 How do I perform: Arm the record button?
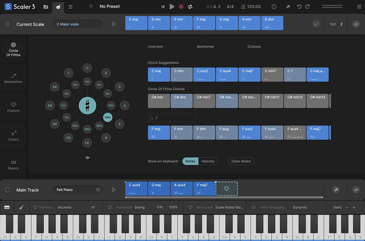[x=181, y=7]
